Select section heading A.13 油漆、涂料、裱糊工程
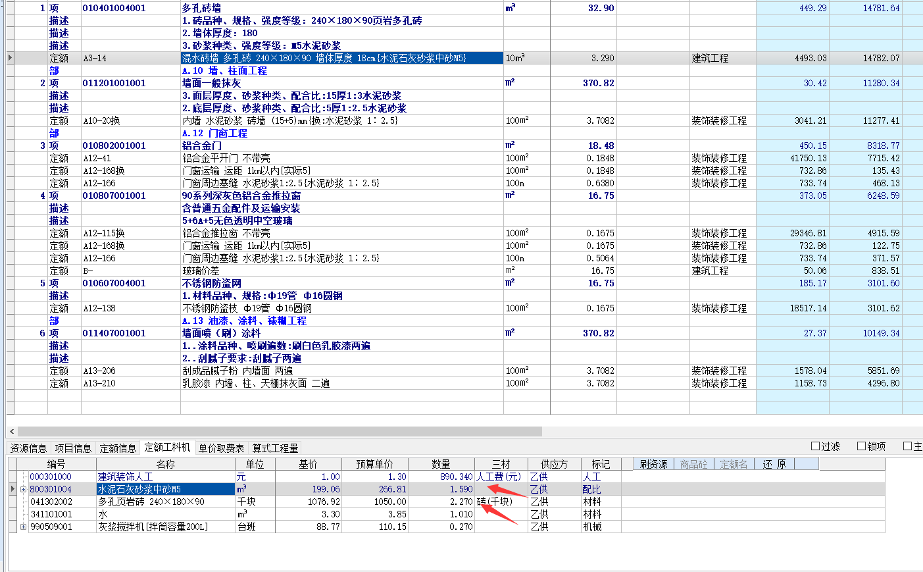Image resolution: width=923 pixels, height=572 pixels. [x=244, y=321]
